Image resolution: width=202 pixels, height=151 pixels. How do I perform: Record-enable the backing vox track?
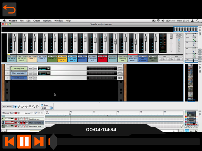(24, 119)
